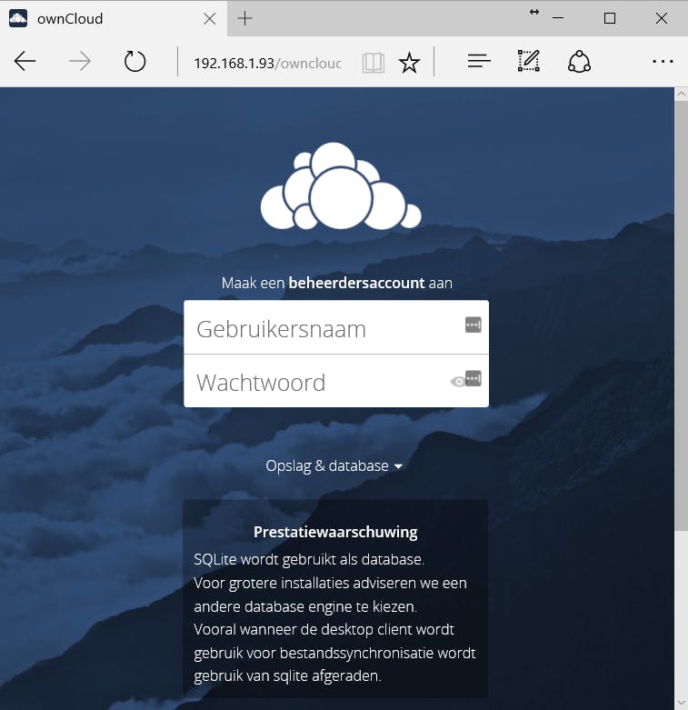Minimize the browser window
The height and width of the screenshot is (710, 688).
click(x=558, y=18)
